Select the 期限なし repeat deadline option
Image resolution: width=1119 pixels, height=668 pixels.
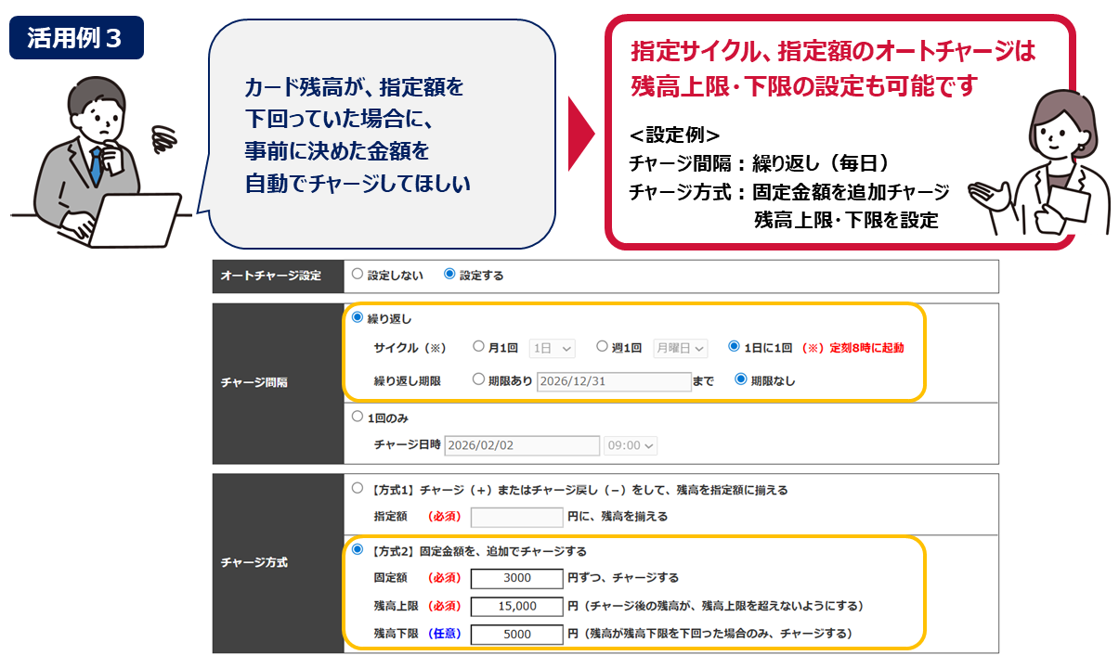(740, 379)
